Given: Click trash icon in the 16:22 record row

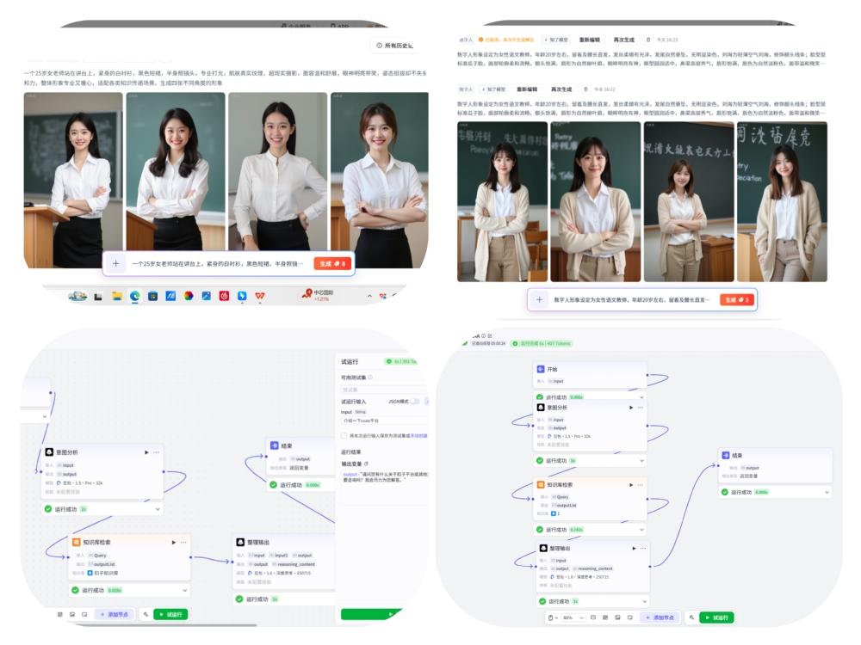Looking at the screenshot, I should (x=586, y=89).
